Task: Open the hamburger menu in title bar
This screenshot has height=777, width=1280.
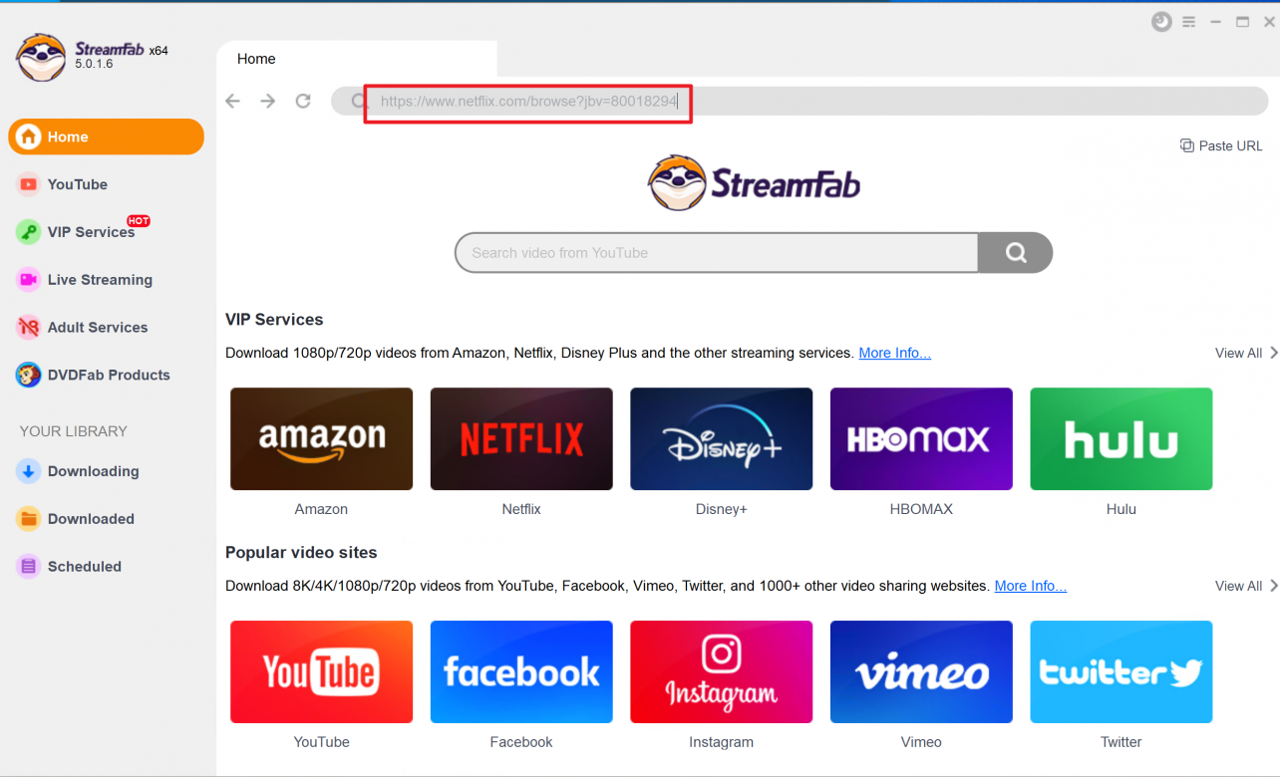Action: click(1188, 22)
